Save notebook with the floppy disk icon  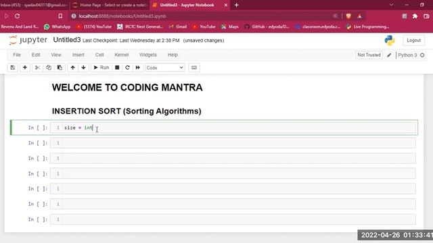(12, 67)
